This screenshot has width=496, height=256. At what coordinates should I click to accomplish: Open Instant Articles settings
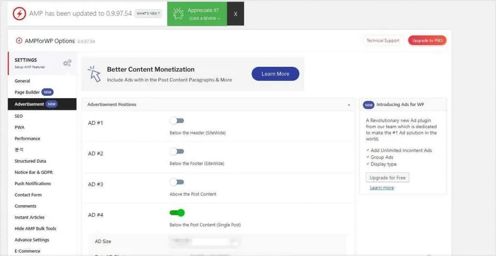pos(29,217)
